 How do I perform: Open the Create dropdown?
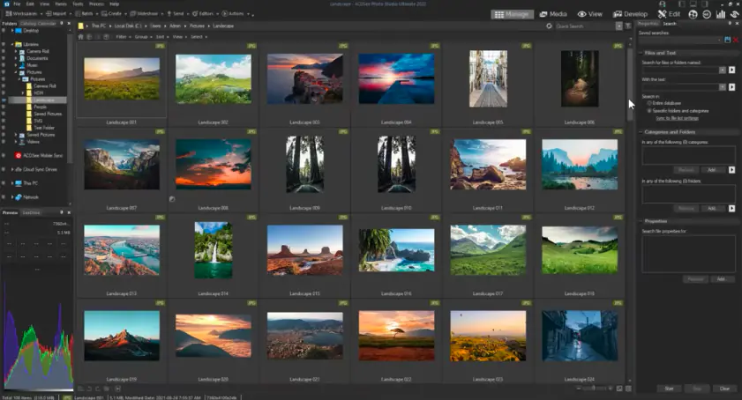(x=114, y=14)
